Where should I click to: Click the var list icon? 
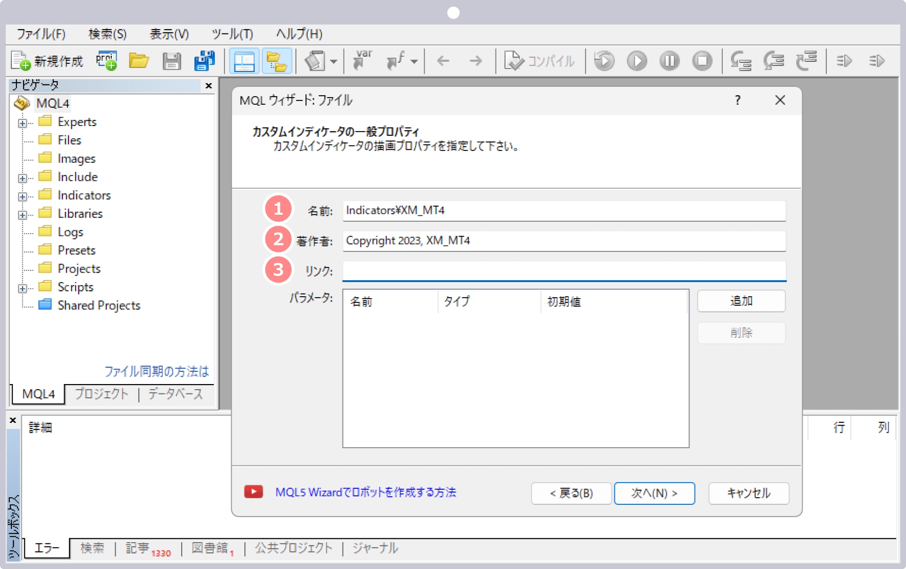[x=362, y=60]
